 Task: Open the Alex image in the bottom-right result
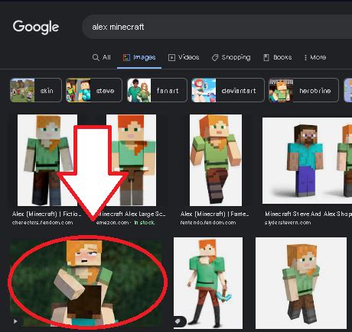pyautogui.click(x=301, y=283)
